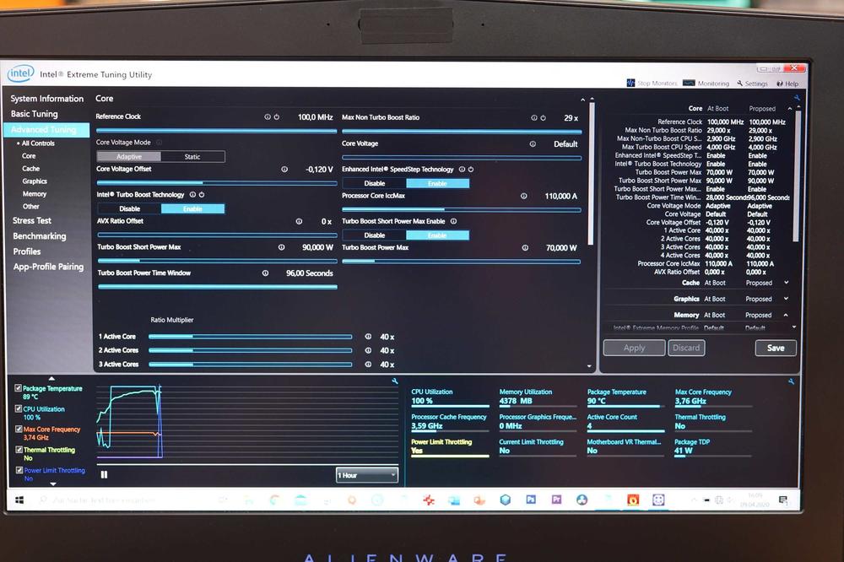
Task: Click info icon for Processor Core IccMax
Action: pos(524,196)
